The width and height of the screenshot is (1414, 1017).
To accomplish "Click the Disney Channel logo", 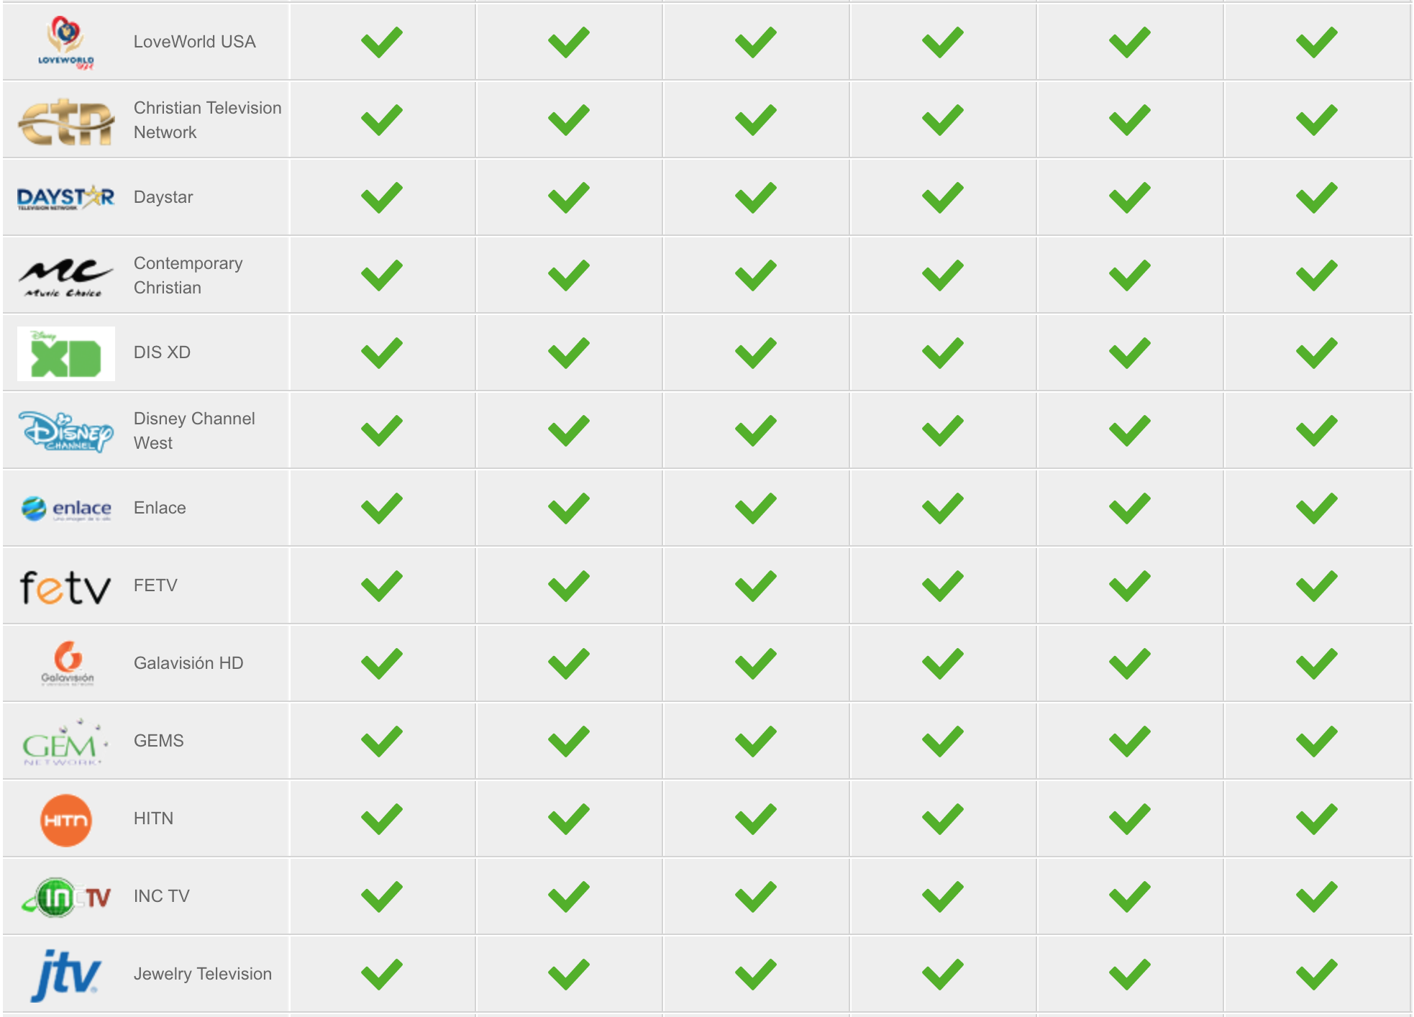I will click(65, 431).
